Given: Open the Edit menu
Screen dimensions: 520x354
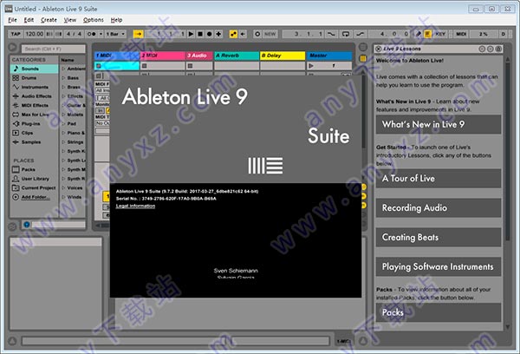Looking at the screenshot, I should (29, 20).
